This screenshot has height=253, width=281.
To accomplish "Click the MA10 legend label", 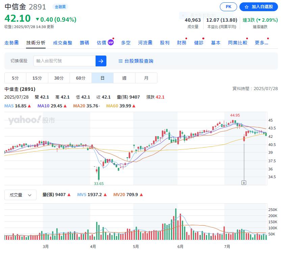I will 43,106.
